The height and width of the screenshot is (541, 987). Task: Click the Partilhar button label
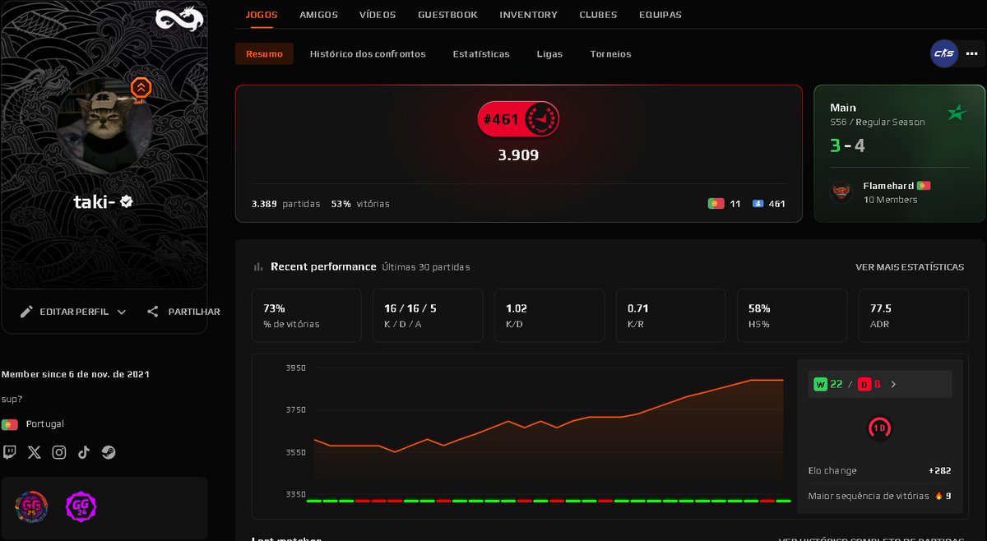194,312
